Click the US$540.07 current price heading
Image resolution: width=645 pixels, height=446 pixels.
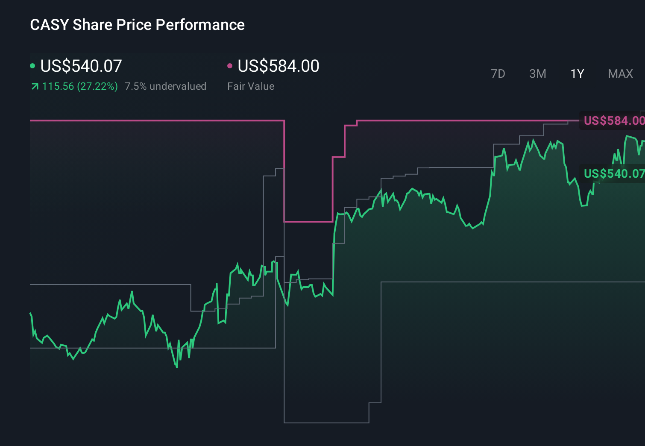(x=80, y=66)
